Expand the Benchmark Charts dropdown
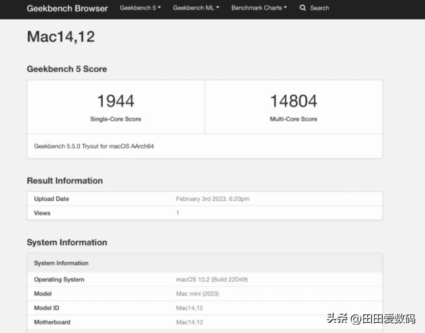Viewport: 425px width, 333px height. (259, 8)
